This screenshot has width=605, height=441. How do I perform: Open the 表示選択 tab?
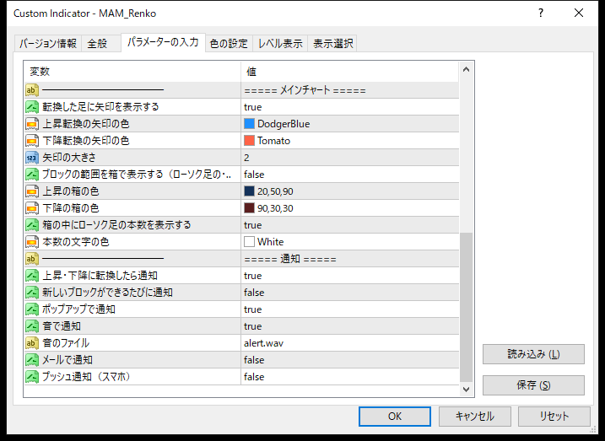click(332, 44)
